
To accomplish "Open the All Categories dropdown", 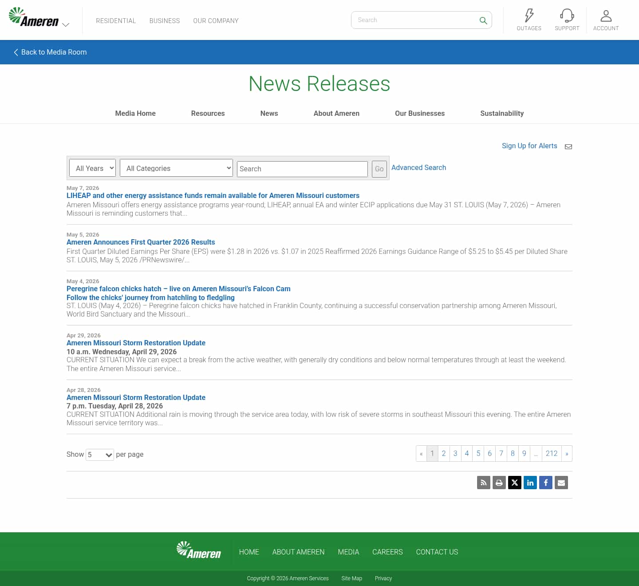I will (177, 168).
